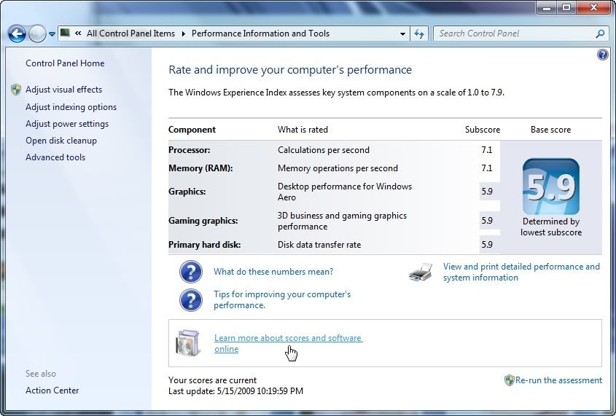
Task: Open Action Center under See also
Action: click(52, 391)
